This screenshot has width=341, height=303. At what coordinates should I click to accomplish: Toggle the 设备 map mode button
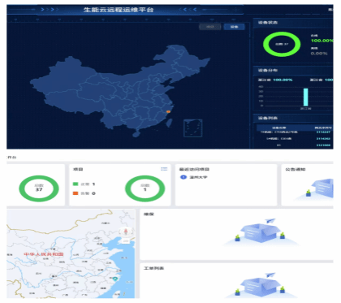point(234,27)
